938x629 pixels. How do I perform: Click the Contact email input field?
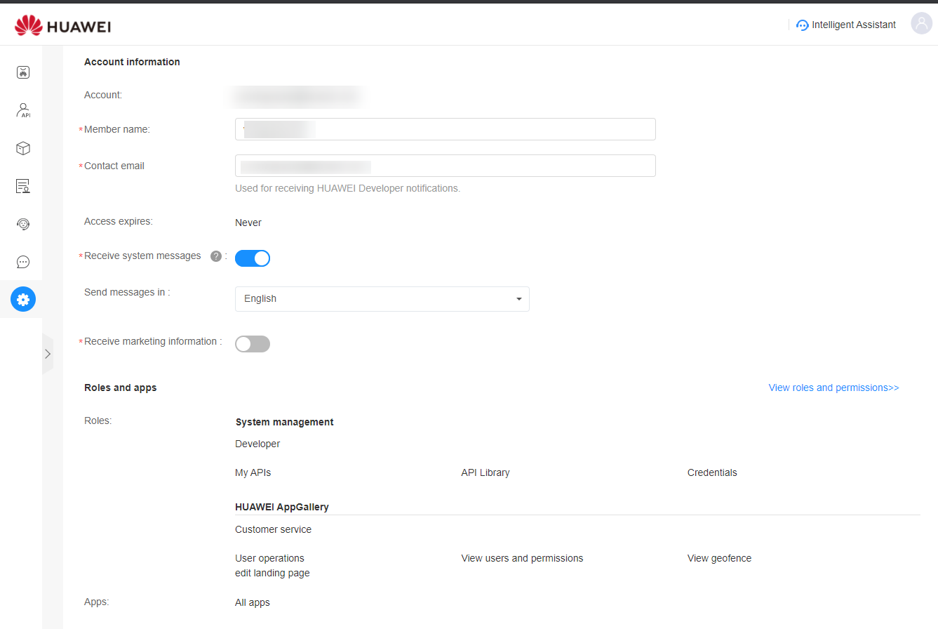[445, 166]
